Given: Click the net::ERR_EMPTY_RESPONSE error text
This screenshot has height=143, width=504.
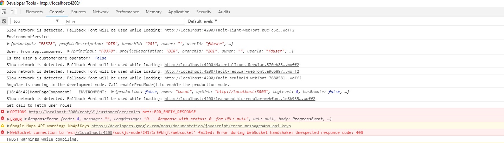Looking at the screenshot, I should pyautogui.click(x=169, y=112).
